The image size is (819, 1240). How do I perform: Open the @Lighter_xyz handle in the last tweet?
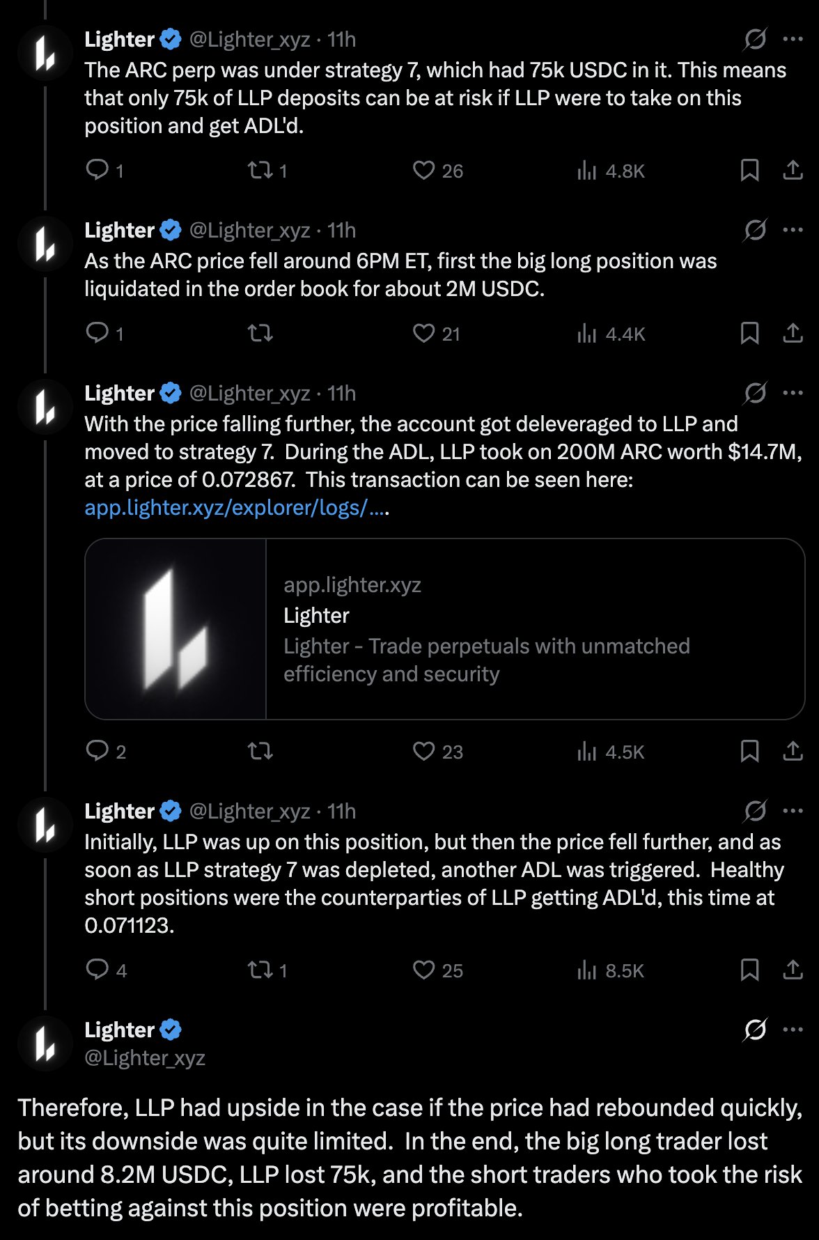coord(145,1058)
